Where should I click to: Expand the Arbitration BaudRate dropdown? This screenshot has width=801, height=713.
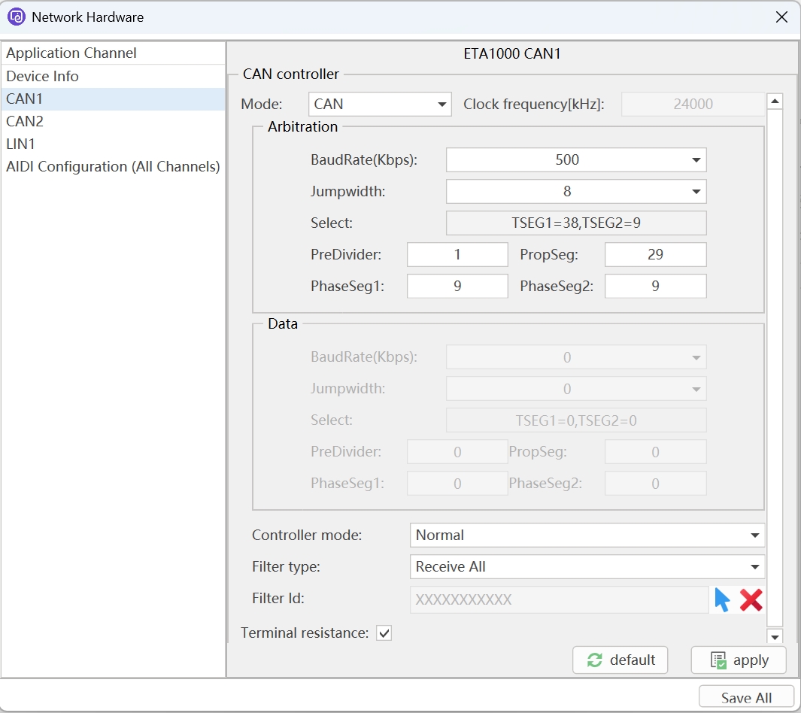[576, 159]
